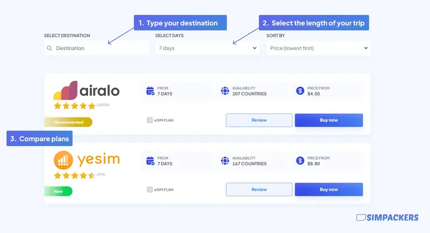Image resolution: width=430 pixels, height=233 pixels.
Task: Click the globe availability icon for Yesim
Action: point(225,160)
